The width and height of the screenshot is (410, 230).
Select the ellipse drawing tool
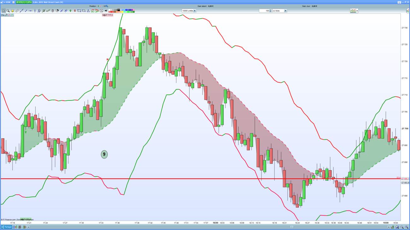pyautogui.click(x=84, y=11)
